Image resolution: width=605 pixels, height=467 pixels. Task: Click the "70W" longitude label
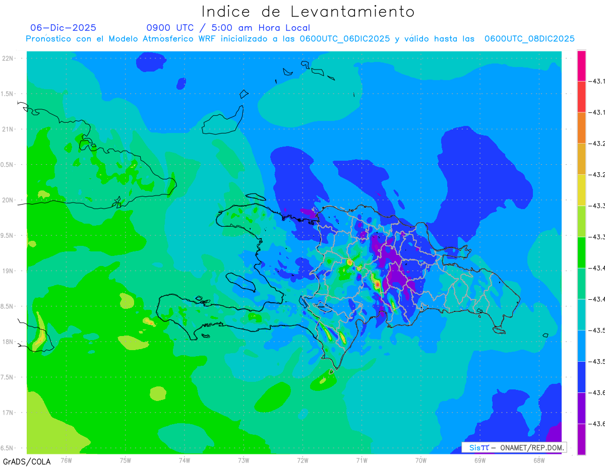tap(421, 460)
